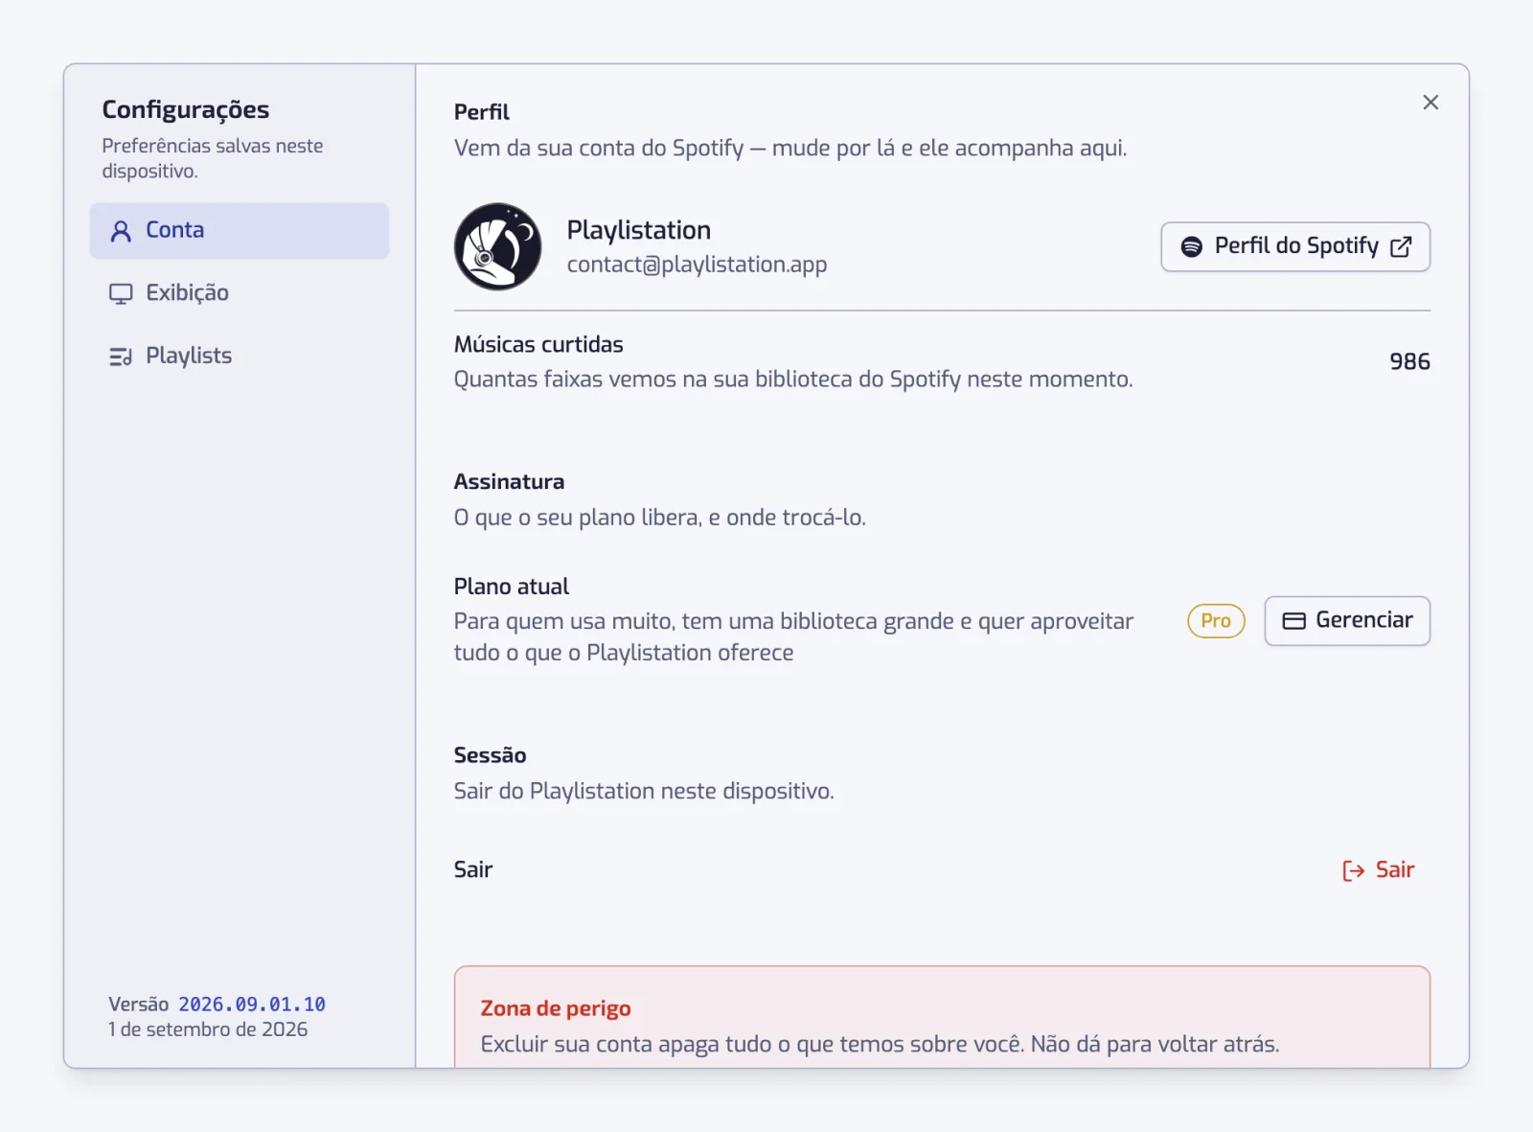Click the liked songs count 986

[x=1409, y=362]
